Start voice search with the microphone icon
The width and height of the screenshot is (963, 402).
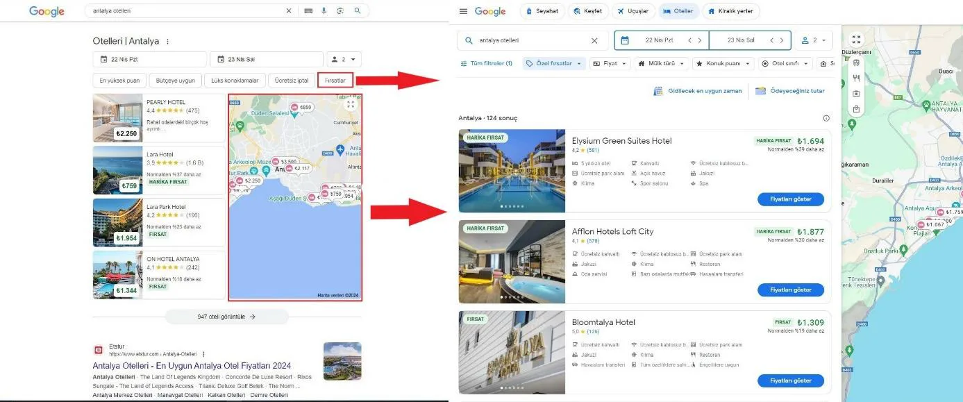click(324, 11)
